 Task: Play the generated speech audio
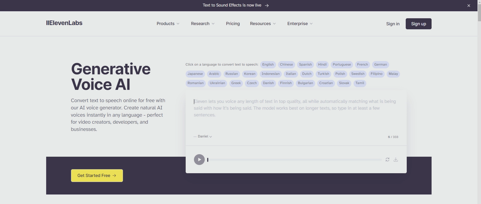tap(199, 159)
